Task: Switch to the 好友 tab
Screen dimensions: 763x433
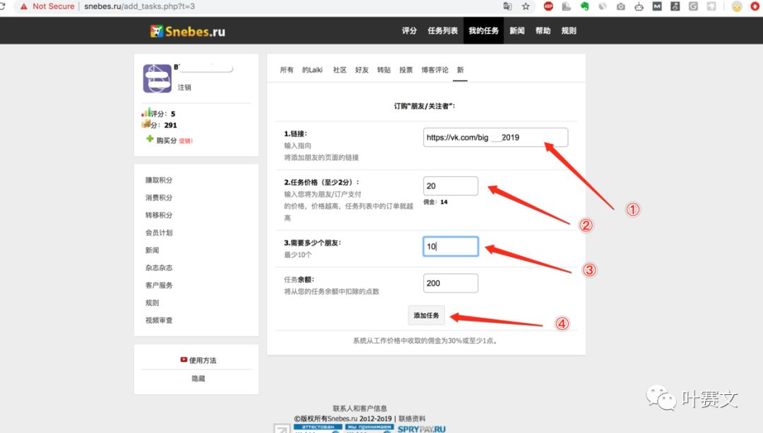Action: [x=362, y=69]
